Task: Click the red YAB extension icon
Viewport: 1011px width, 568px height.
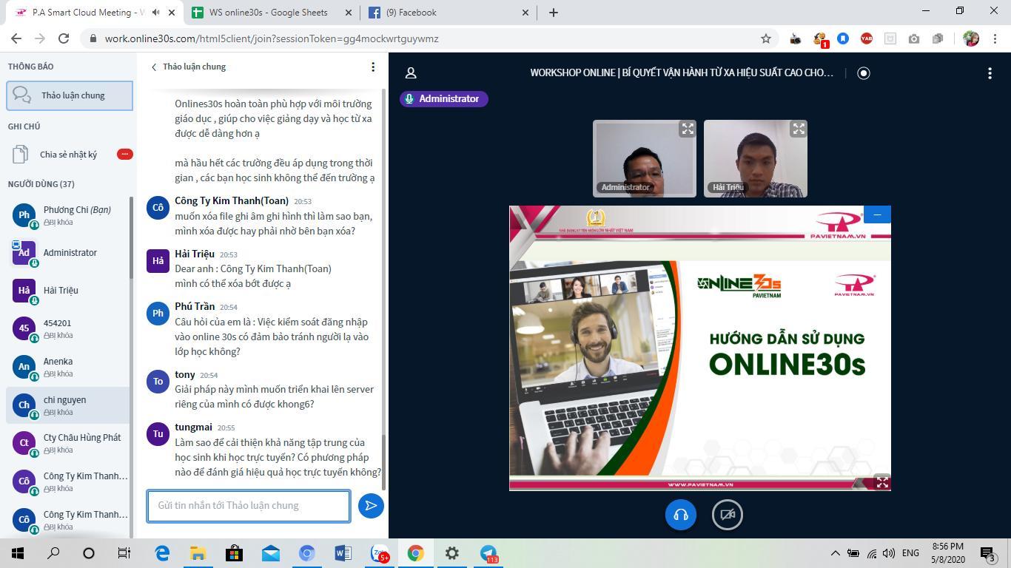Action: 867,38
